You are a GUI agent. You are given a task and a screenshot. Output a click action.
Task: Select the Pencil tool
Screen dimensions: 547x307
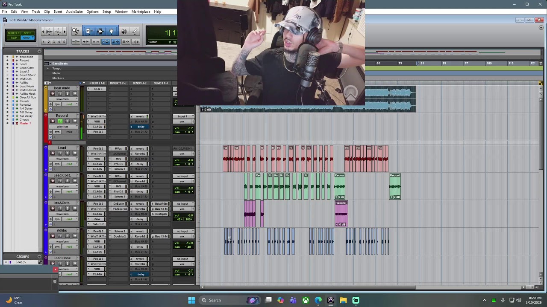[x=135, y=31]
